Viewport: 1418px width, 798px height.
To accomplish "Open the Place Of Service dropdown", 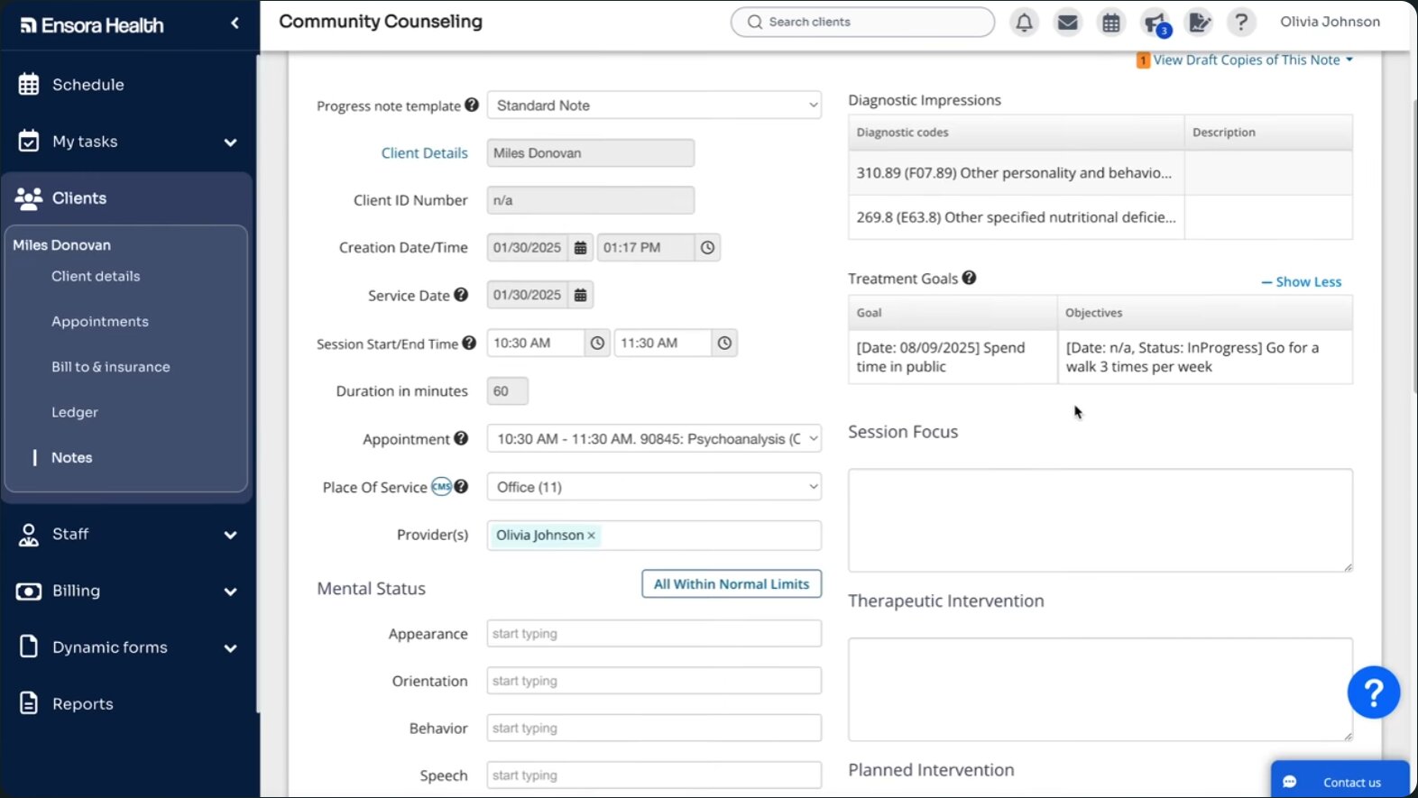I will coord(654,487).
